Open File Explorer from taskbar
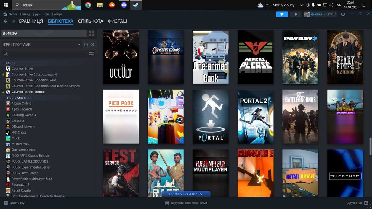372x209 pixels. click(x=100, y=5)
